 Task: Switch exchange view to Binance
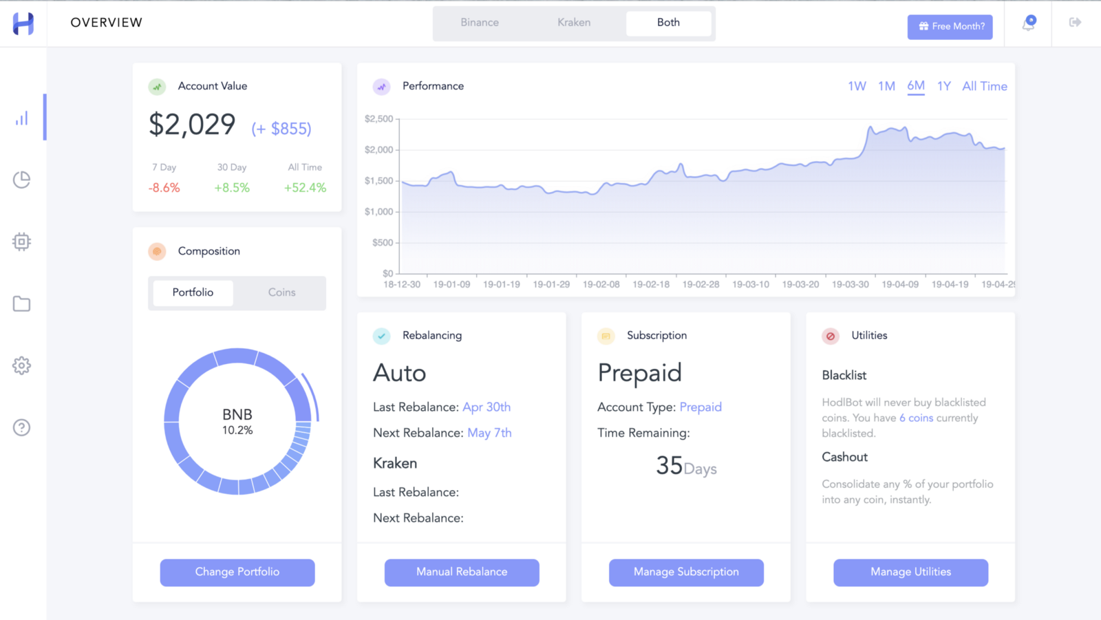click(x=480, y=23)
